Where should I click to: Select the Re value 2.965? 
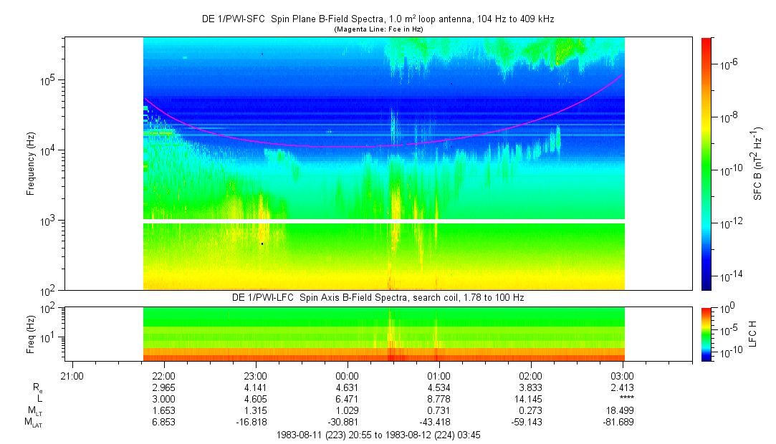point(164,387)
